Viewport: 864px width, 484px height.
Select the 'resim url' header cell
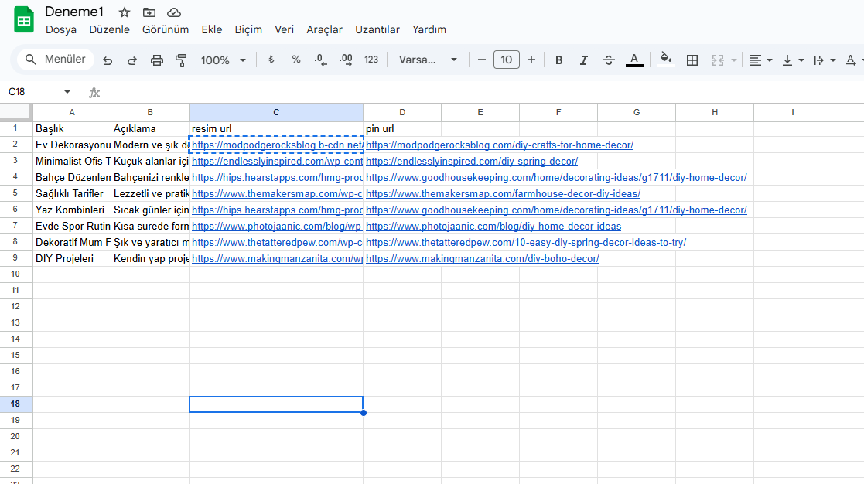276,129
